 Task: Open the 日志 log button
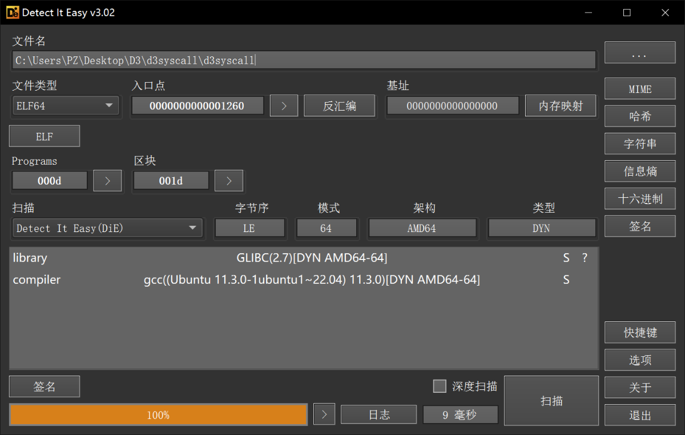point(379,415)
